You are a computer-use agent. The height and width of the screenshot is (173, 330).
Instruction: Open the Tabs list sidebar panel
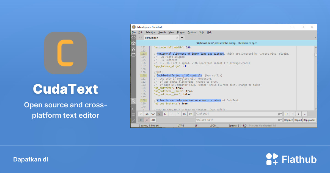click(x=133, y=55)
